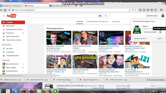166x93 pixels.
Task: Open the green A taskbar icon
Action: tap(55, 91)
